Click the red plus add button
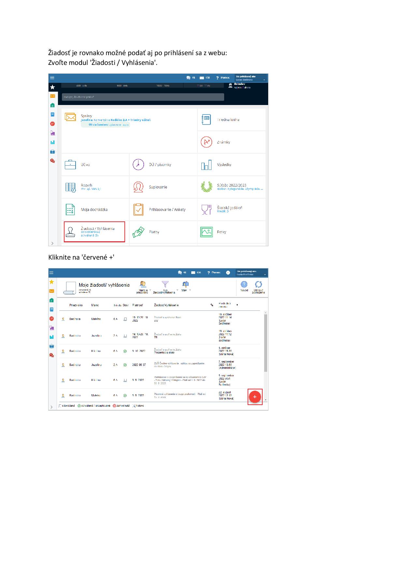404x572 pixels. (x=255, y=397)
